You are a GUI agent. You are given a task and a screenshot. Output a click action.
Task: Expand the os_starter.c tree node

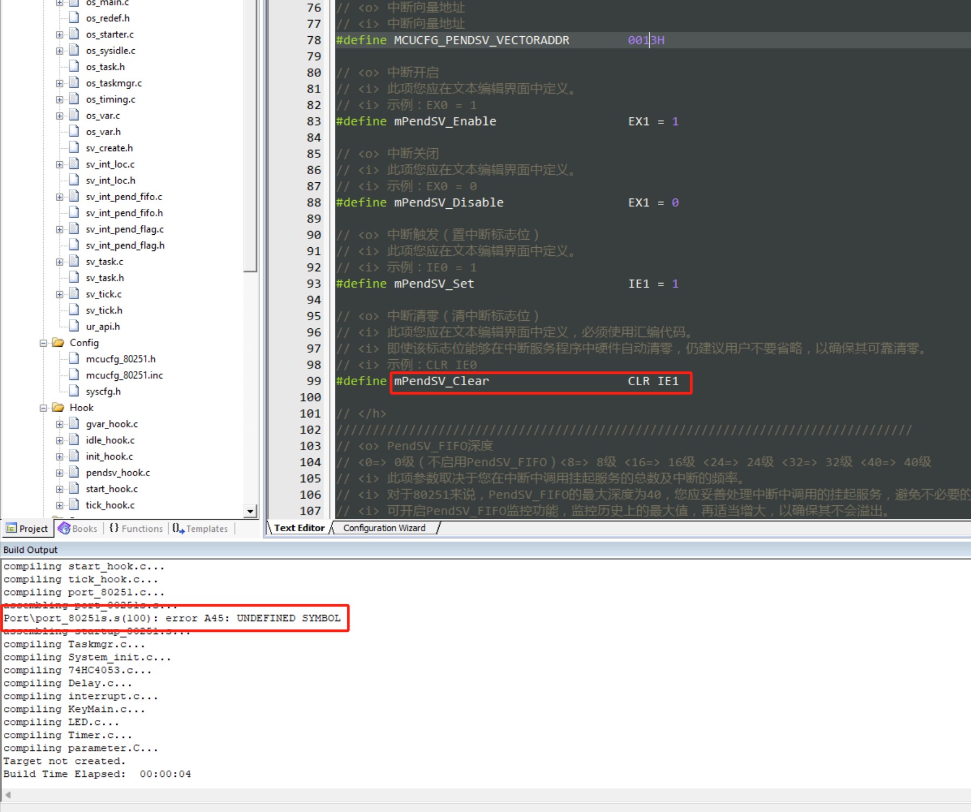[60, 35]
